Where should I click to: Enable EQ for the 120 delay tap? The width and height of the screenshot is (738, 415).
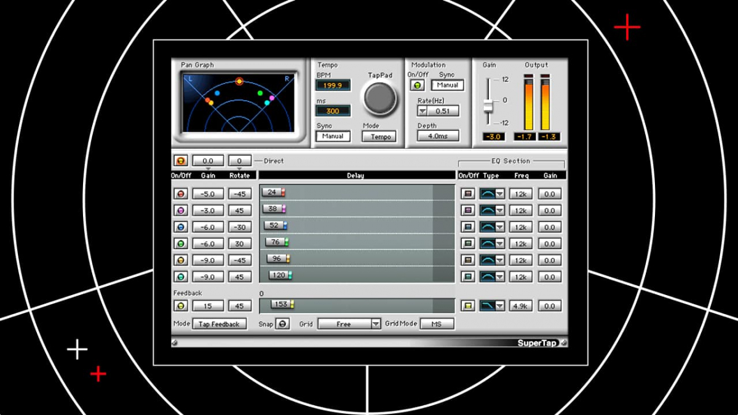pyautogui.click(x=468, y=277)
